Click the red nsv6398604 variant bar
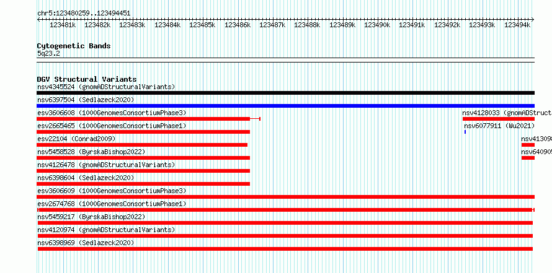 [x=143, y=184]
